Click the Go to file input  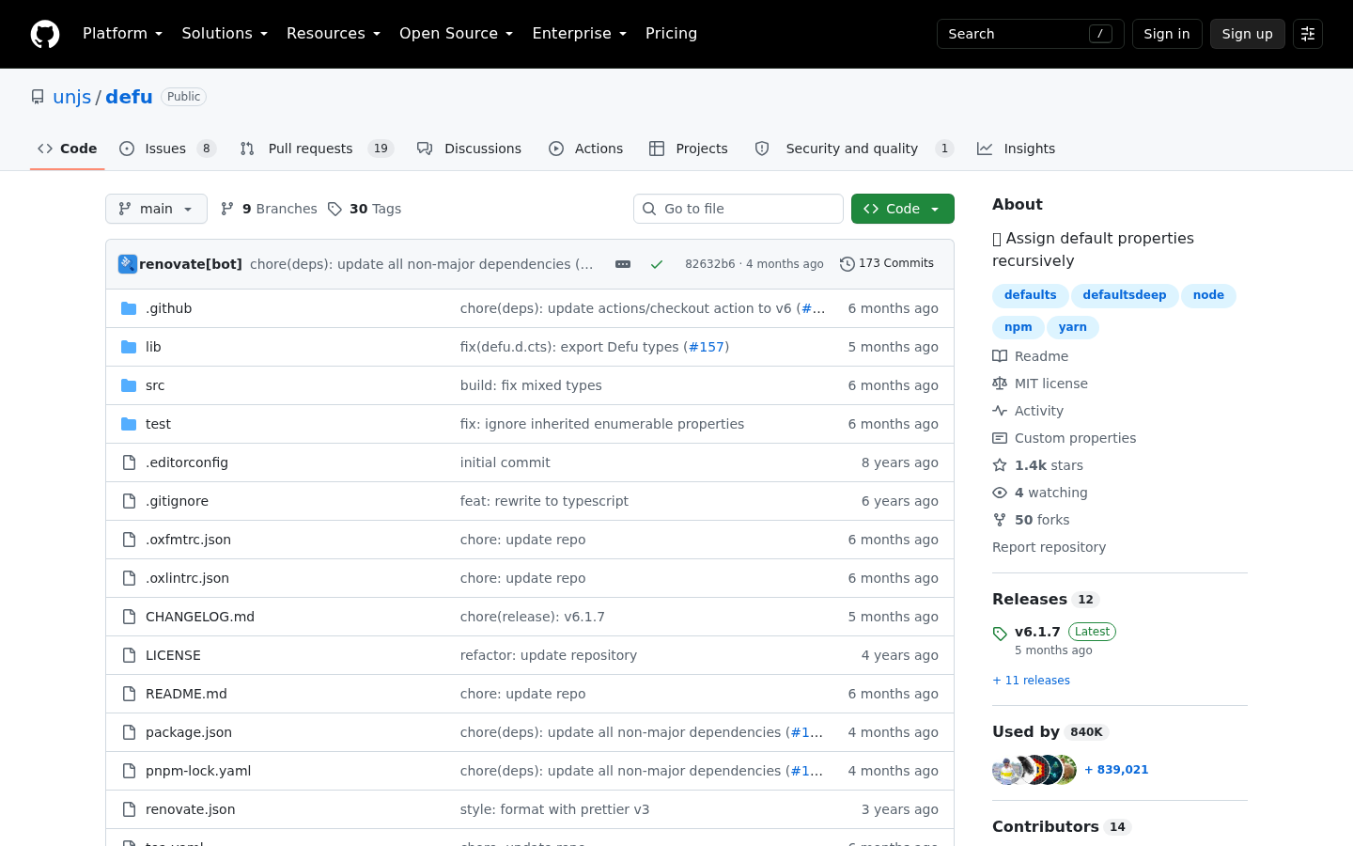click(739, 209)
